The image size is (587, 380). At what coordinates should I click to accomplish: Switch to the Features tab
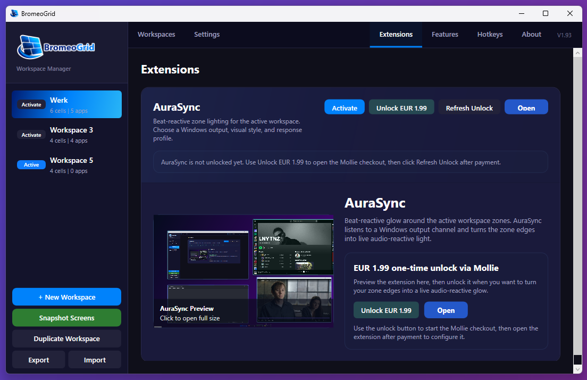[x=445, y=34]
